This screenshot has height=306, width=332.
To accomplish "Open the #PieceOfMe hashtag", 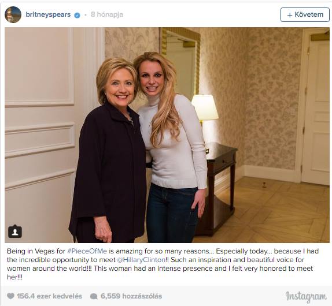I will coord(87,251).
